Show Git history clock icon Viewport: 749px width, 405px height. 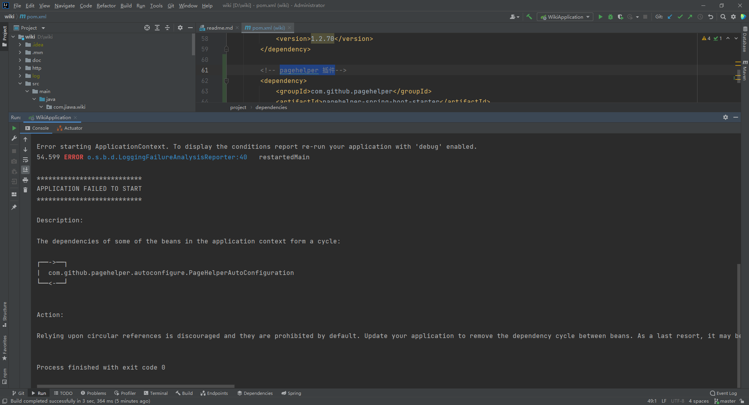coord(700,17)
